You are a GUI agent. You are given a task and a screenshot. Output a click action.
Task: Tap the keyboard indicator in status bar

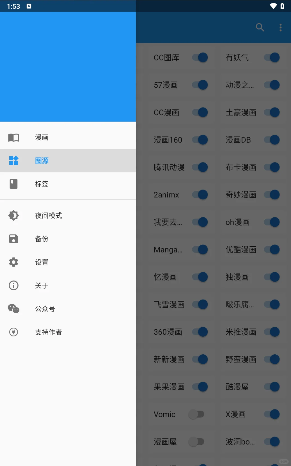(x=29, y=6)
